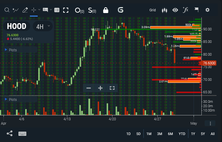The image size is (222, 142).
Task: Click the 614k volume profile bar
Action: [x=196, y=58]
